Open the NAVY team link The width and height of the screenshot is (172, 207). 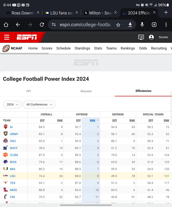click(x=14, y=148)
